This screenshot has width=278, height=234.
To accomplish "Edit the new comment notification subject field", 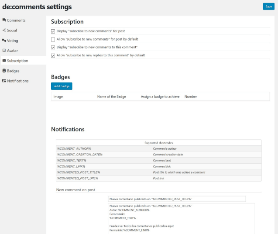I will tap(177, 199).
